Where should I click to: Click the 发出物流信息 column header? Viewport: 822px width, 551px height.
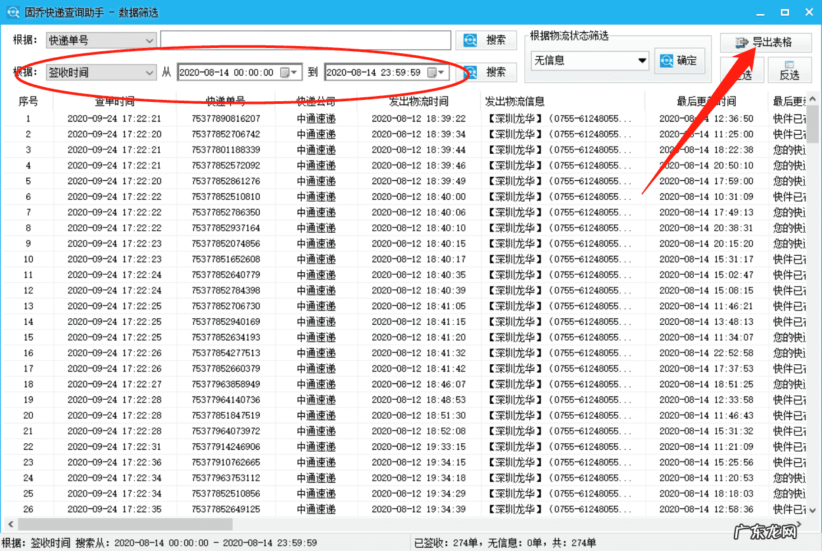(x=514, y=101)
